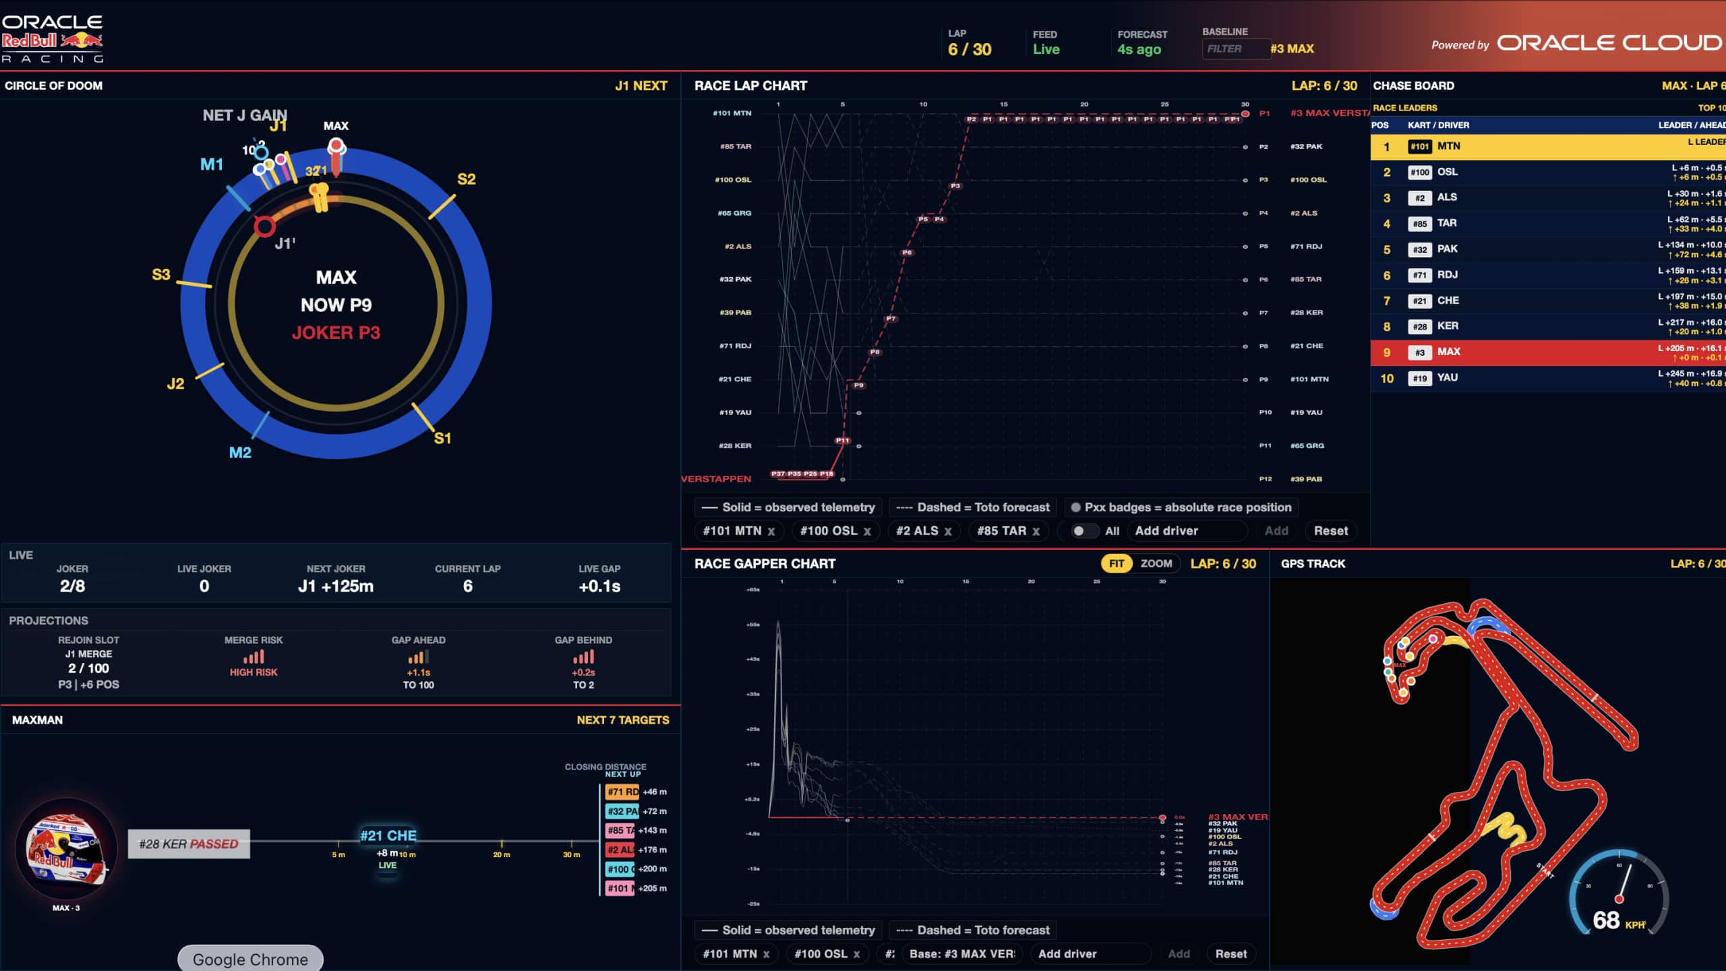Select Chase Board row 7 CHE

point(1548,301)
